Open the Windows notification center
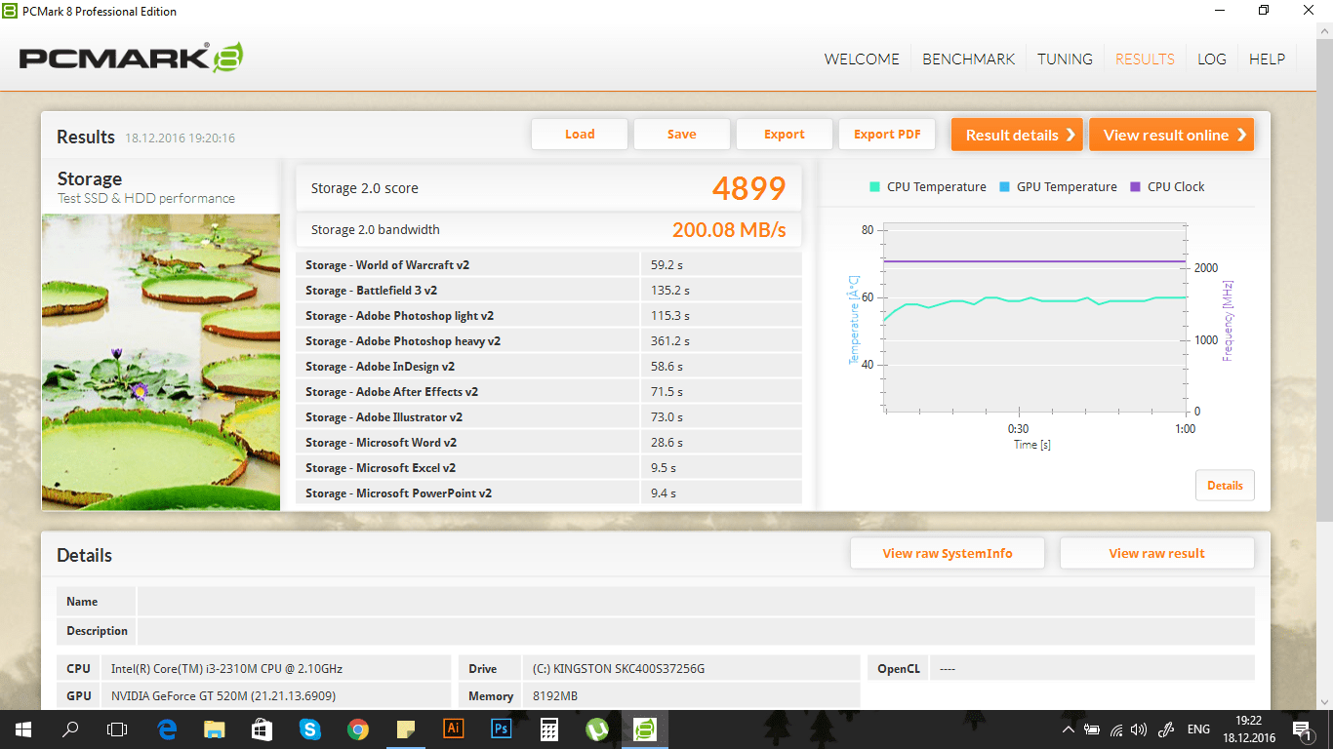 (x=1301, y=729)
